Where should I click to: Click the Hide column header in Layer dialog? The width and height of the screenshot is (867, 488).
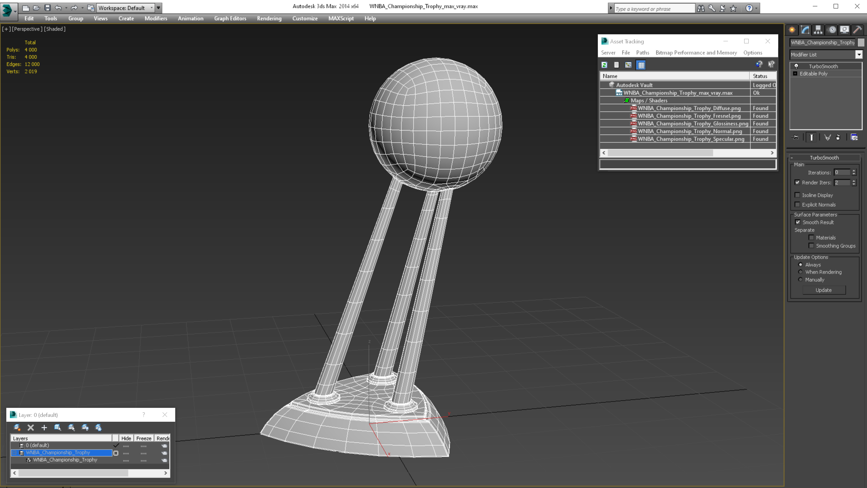coord(126,438)
